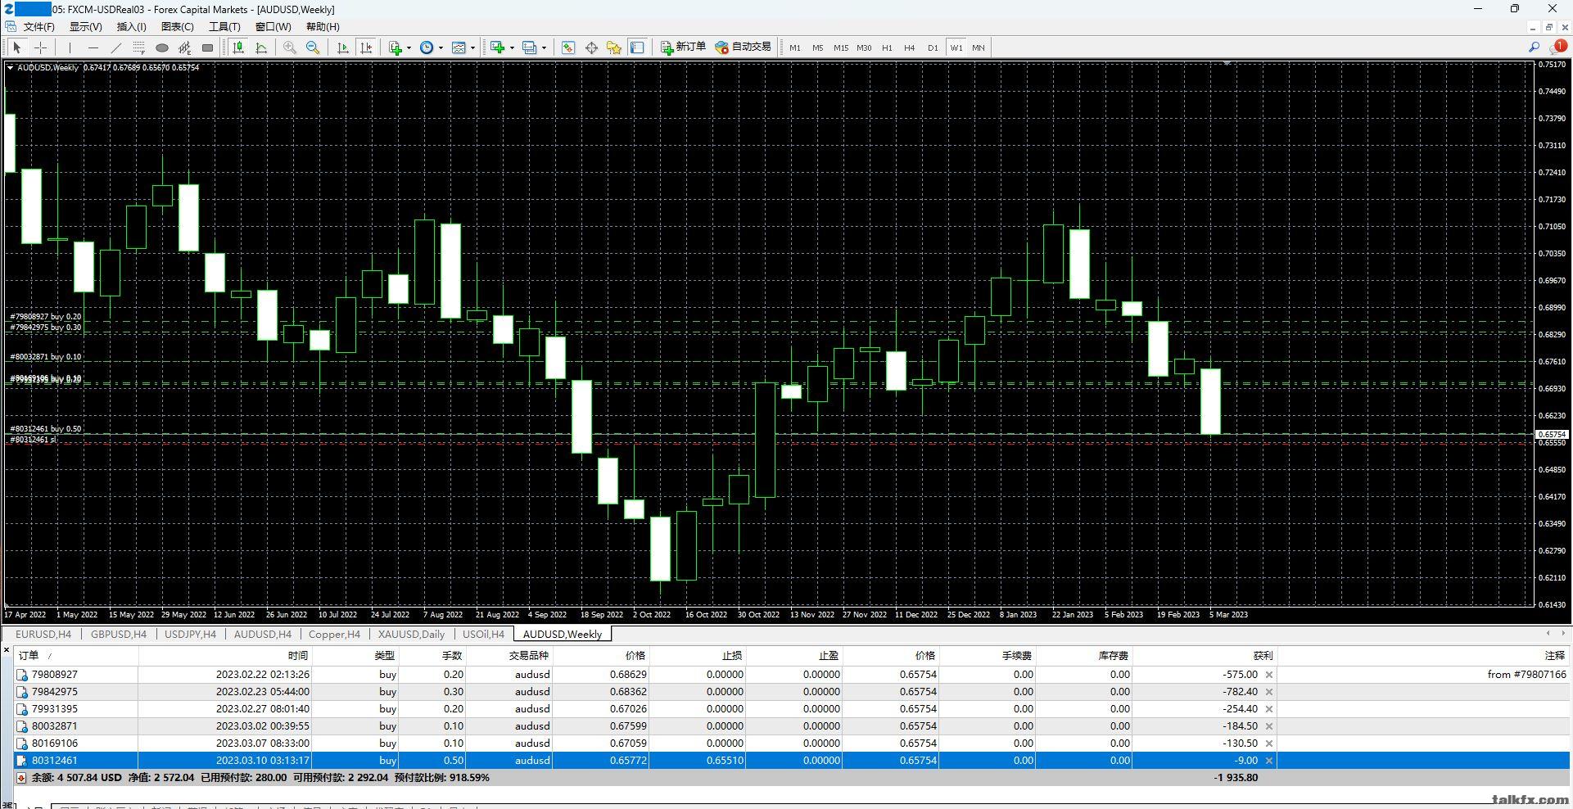
Task: Choose the ellipse drawing tool
Action: click(162, 47)
